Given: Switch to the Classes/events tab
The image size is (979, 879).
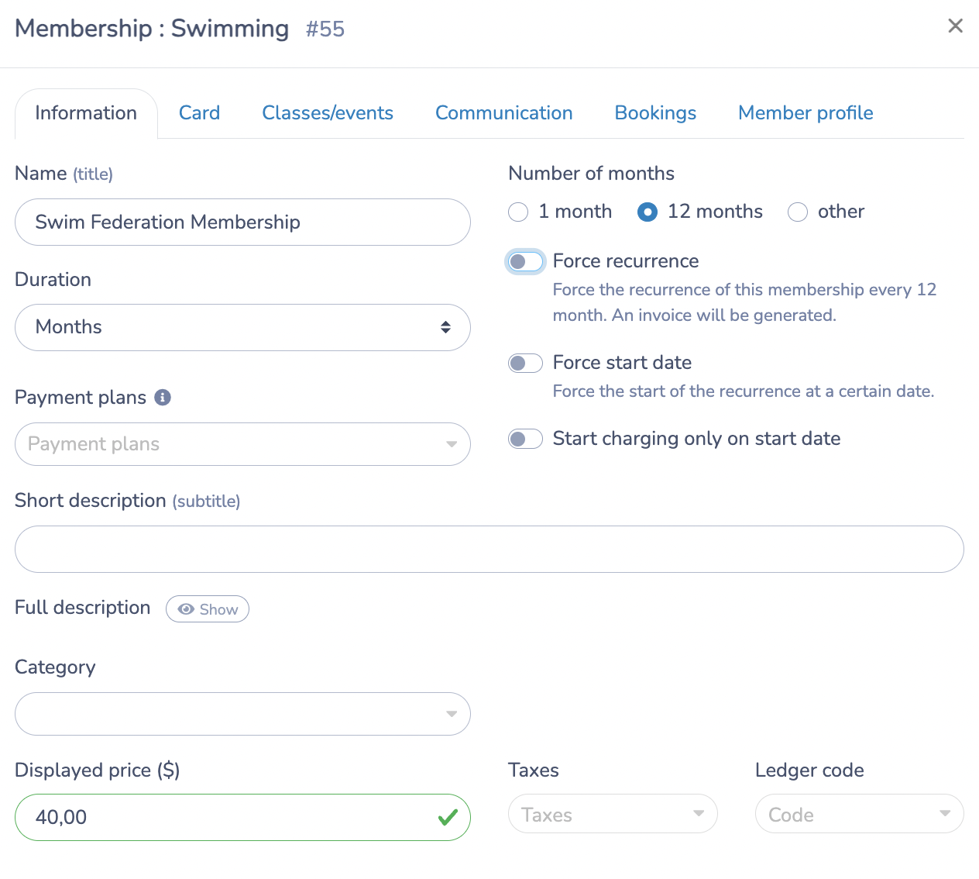Looking at the screenshot, I should [328, 113].
